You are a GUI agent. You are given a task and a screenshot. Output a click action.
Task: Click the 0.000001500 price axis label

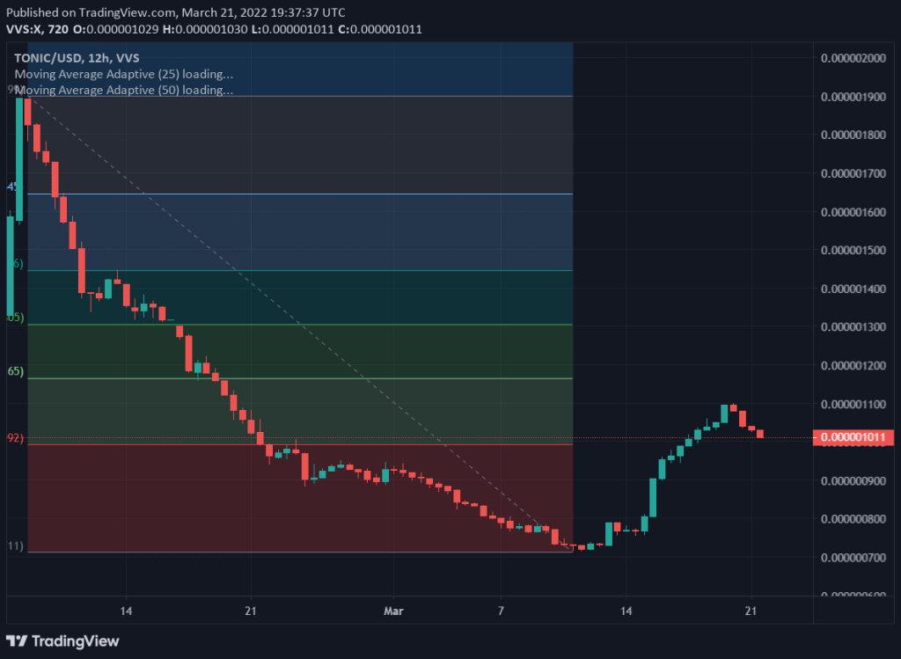pyautogui.click(x=853, y=250)
